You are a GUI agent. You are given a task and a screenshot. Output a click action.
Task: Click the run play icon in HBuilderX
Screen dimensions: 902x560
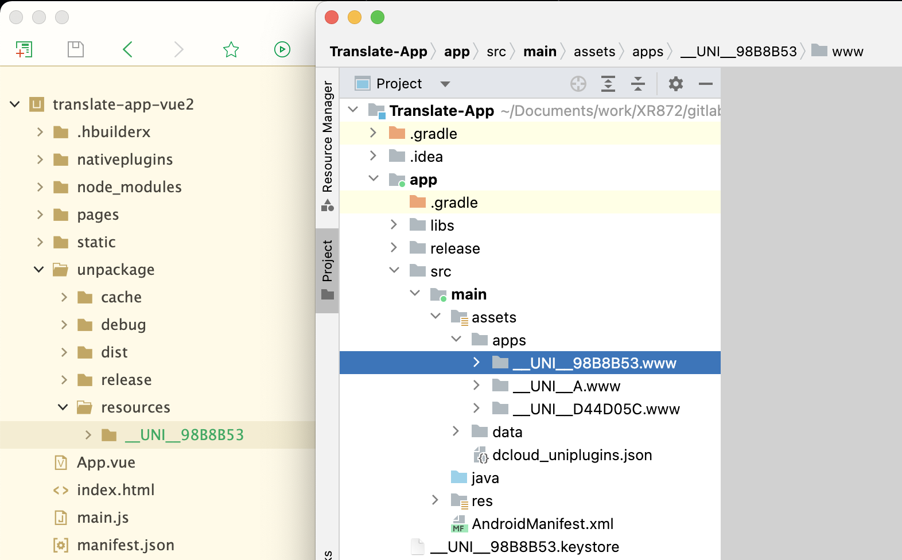click(x=282, y=49)
